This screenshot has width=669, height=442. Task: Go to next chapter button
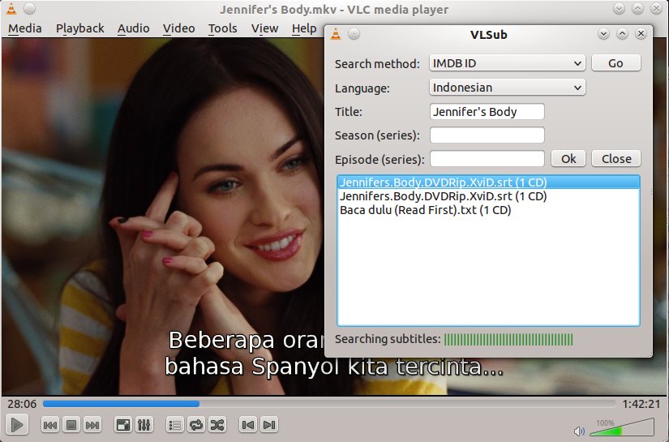pyautogui.click(x=268, y=425)
